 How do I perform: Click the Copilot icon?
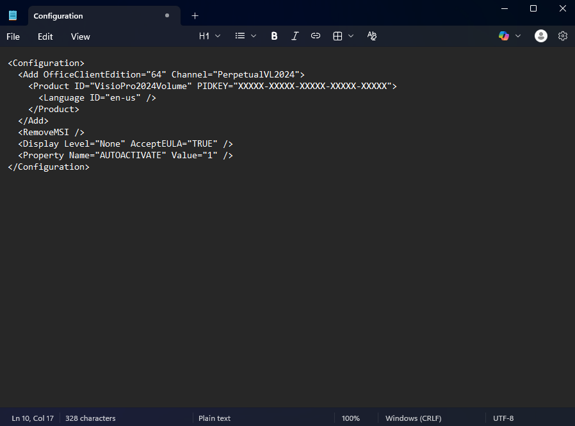tap(504, 37)
